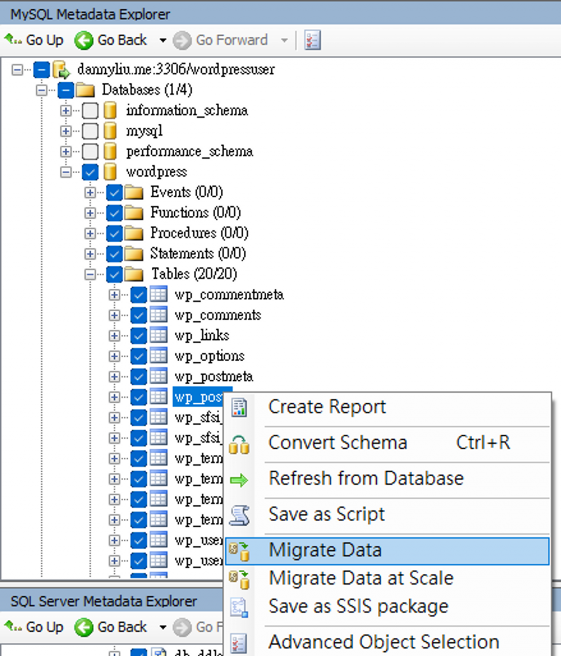Click Save as SSIS package icon
Image resolution: width=561 pixels, height=656 pixels.
click(x=239, y=607)
